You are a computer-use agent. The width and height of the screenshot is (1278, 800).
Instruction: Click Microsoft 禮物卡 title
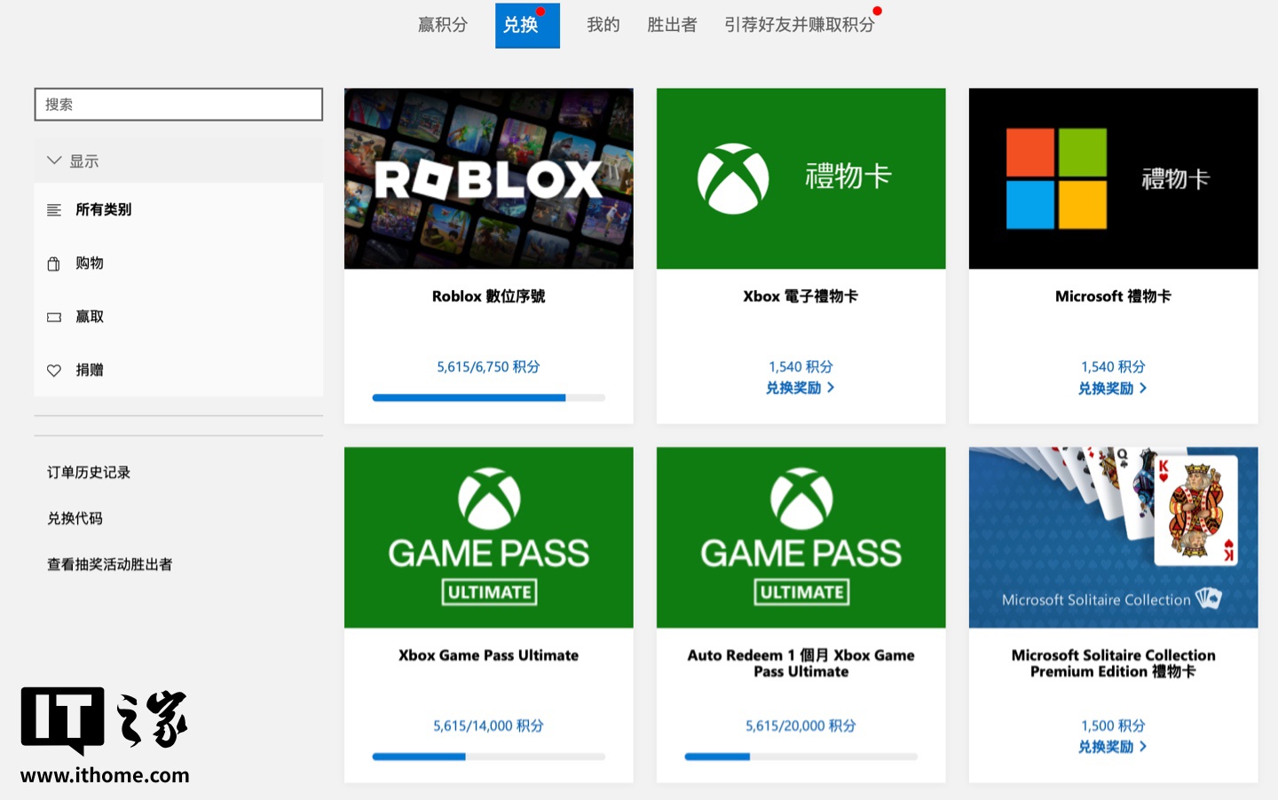point(1114,296)
